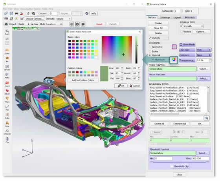
Task: Confirm color dialog with OK
Action: pos(121,86)
